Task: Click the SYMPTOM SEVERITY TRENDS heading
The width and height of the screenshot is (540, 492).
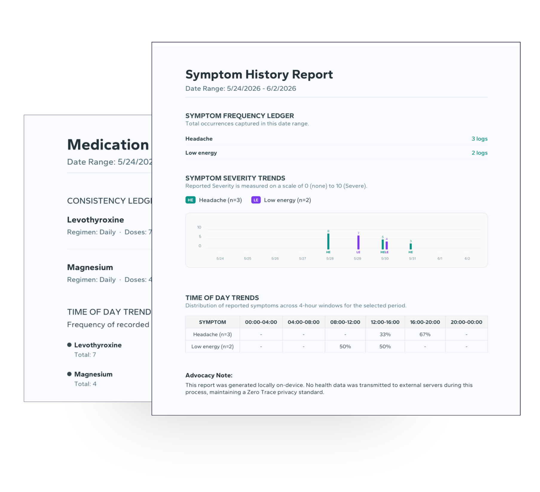Action: coord(235,178)
